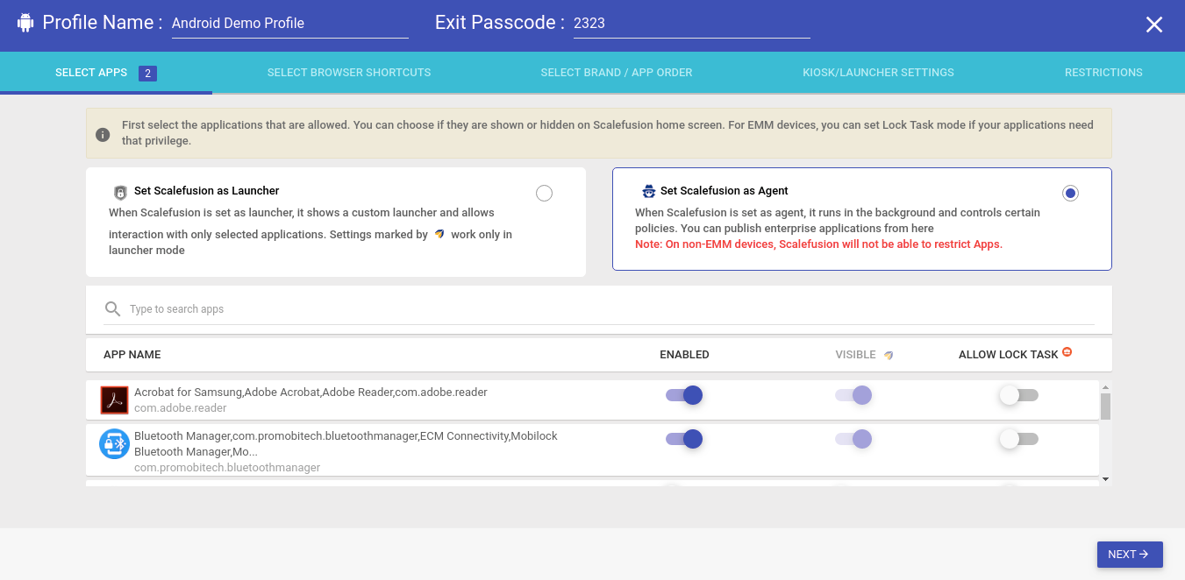Click the Adobe Acrobat app icon
Image resolution: width=1185 pixels, height=580 pixels.
[114, 400]
